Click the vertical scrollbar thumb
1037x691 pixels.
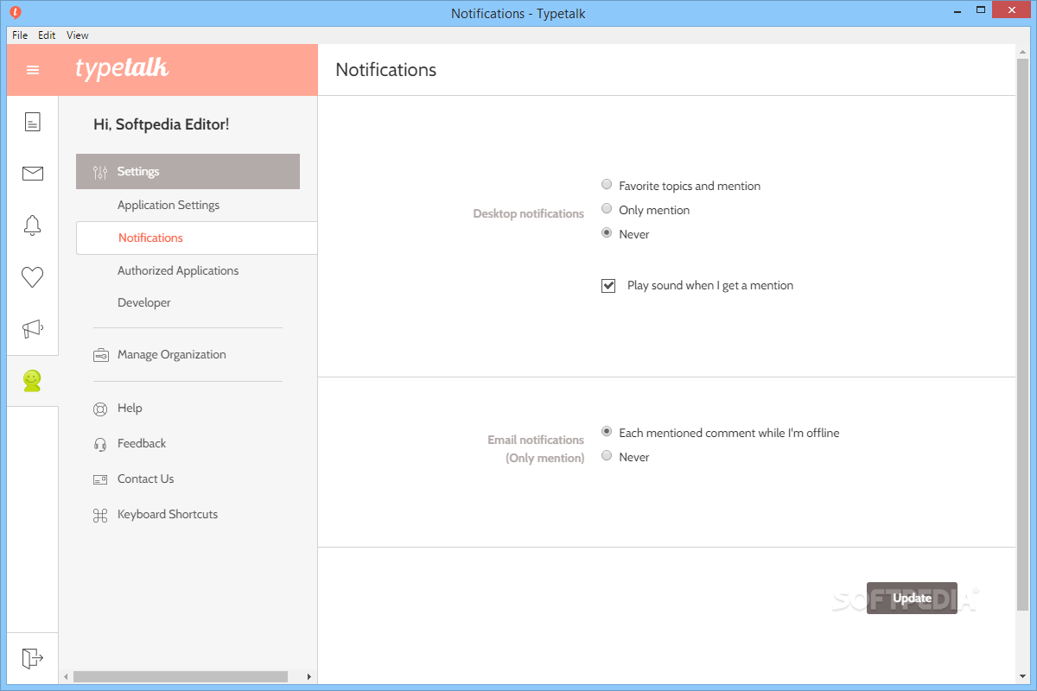tap(1023, 333)
